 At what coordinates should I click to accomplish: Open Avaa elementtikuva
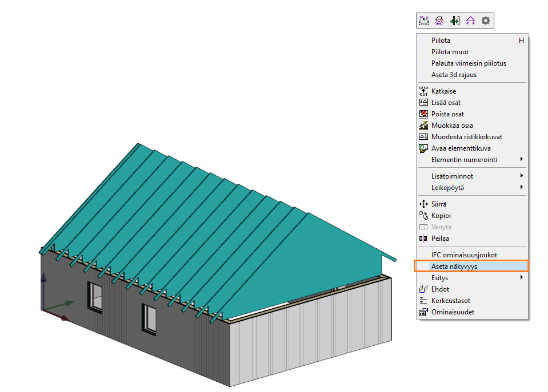coord(461,148)
